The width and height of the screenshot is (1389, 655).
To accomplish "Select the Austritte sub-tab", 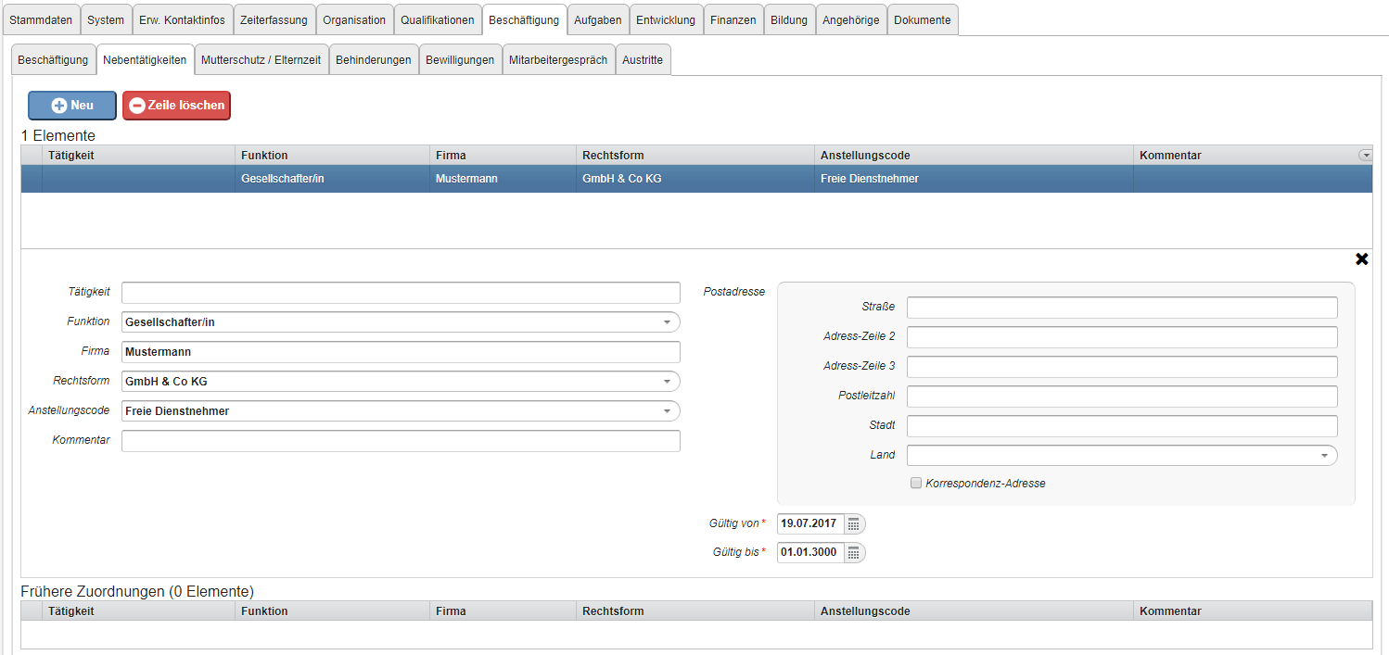I will [643, 59].
